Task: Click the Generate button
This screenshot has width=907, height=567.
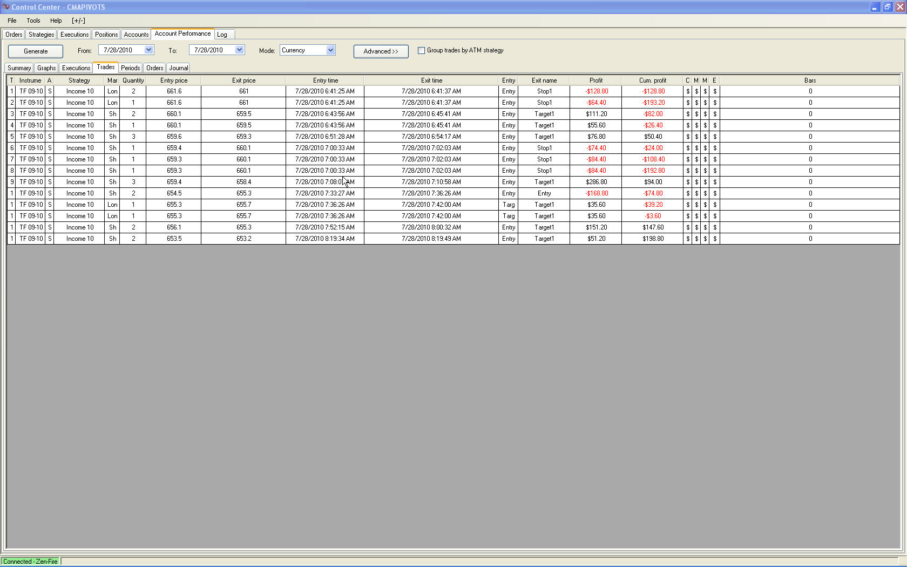Action: (36, 51)
